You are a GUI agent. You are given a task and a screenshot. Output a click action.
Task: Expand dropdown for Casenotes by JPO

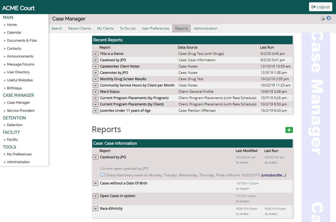click(x=96, y=73)
